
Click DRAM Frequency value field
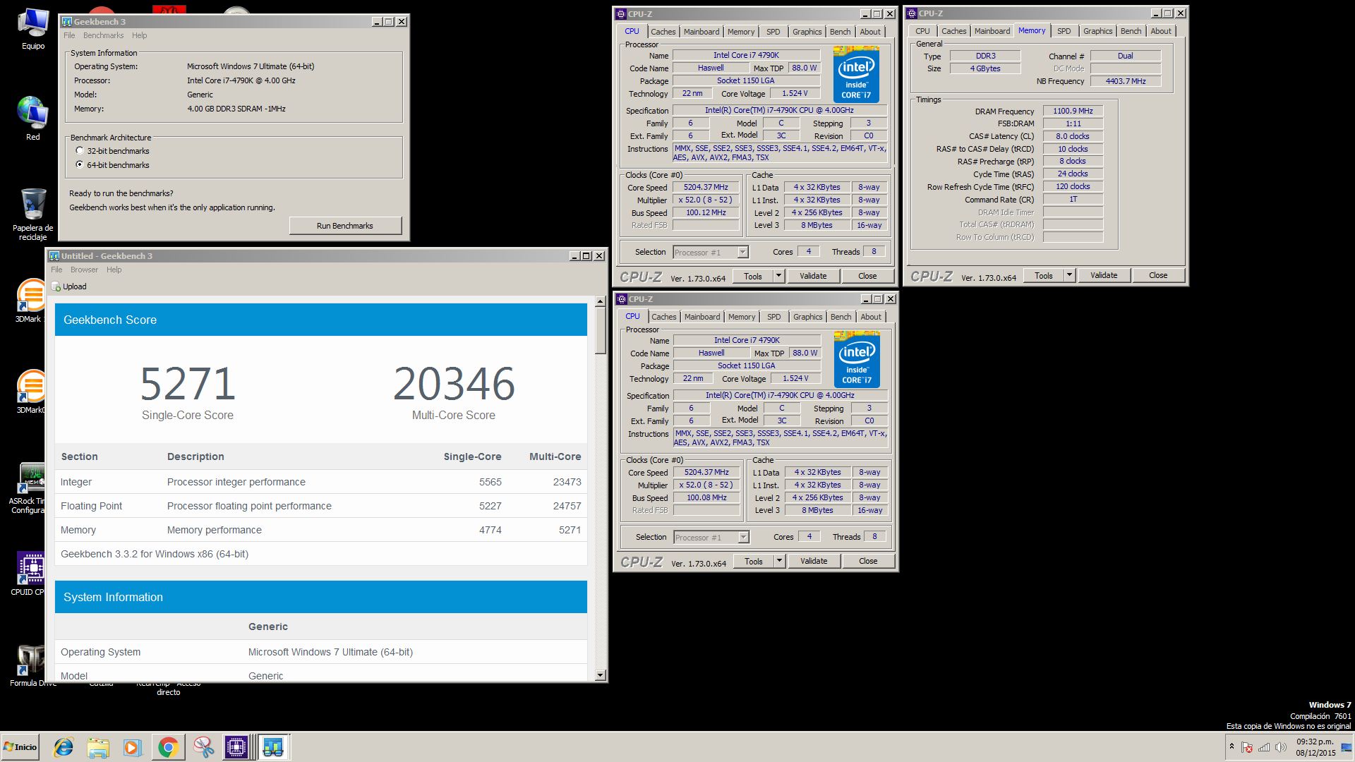pos(1073,111)
